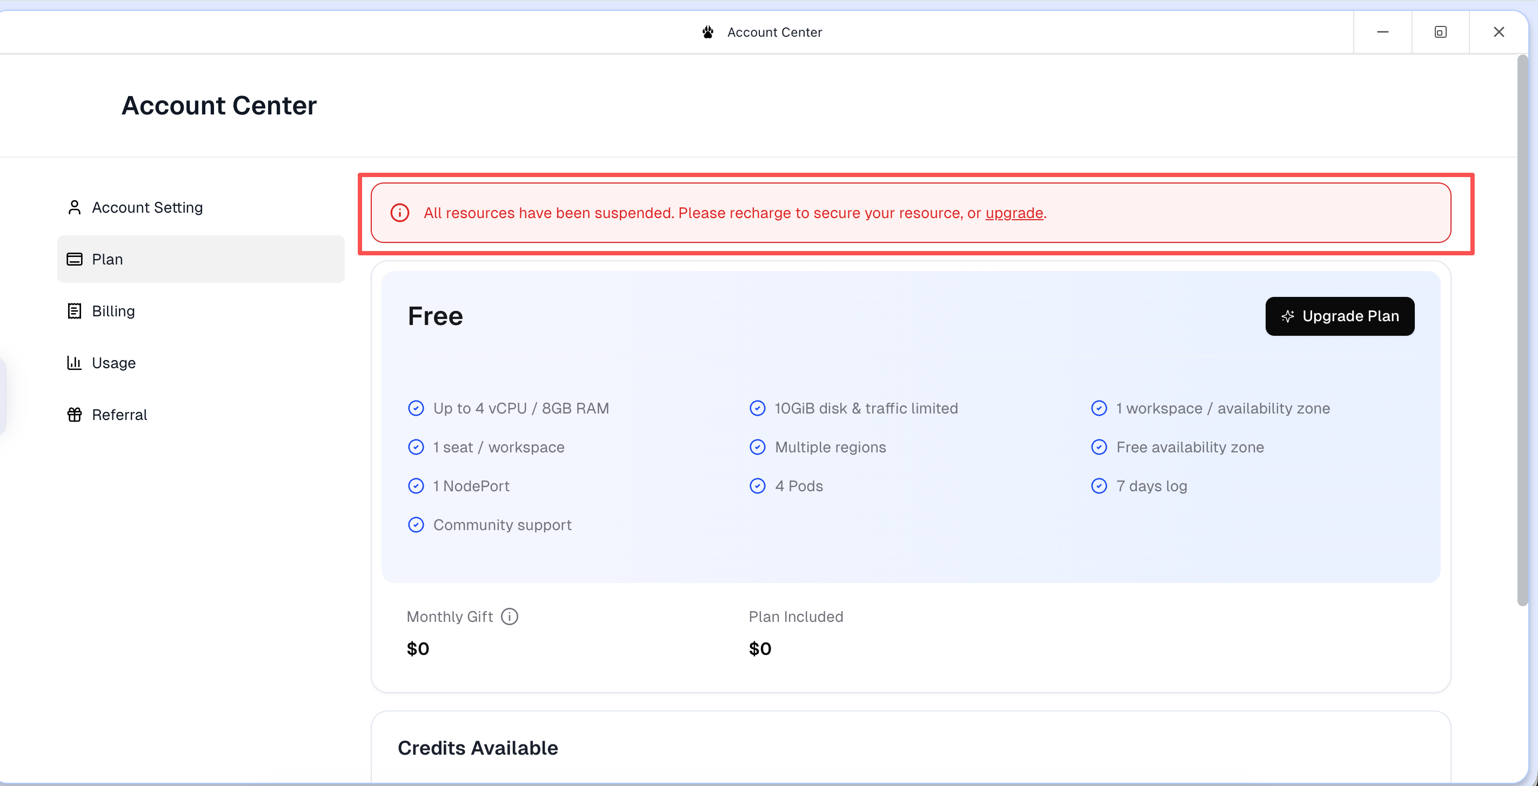Screen dimensions: 1538x786
Task: Click the Billing receipt icon
Action: pos(74,311)
